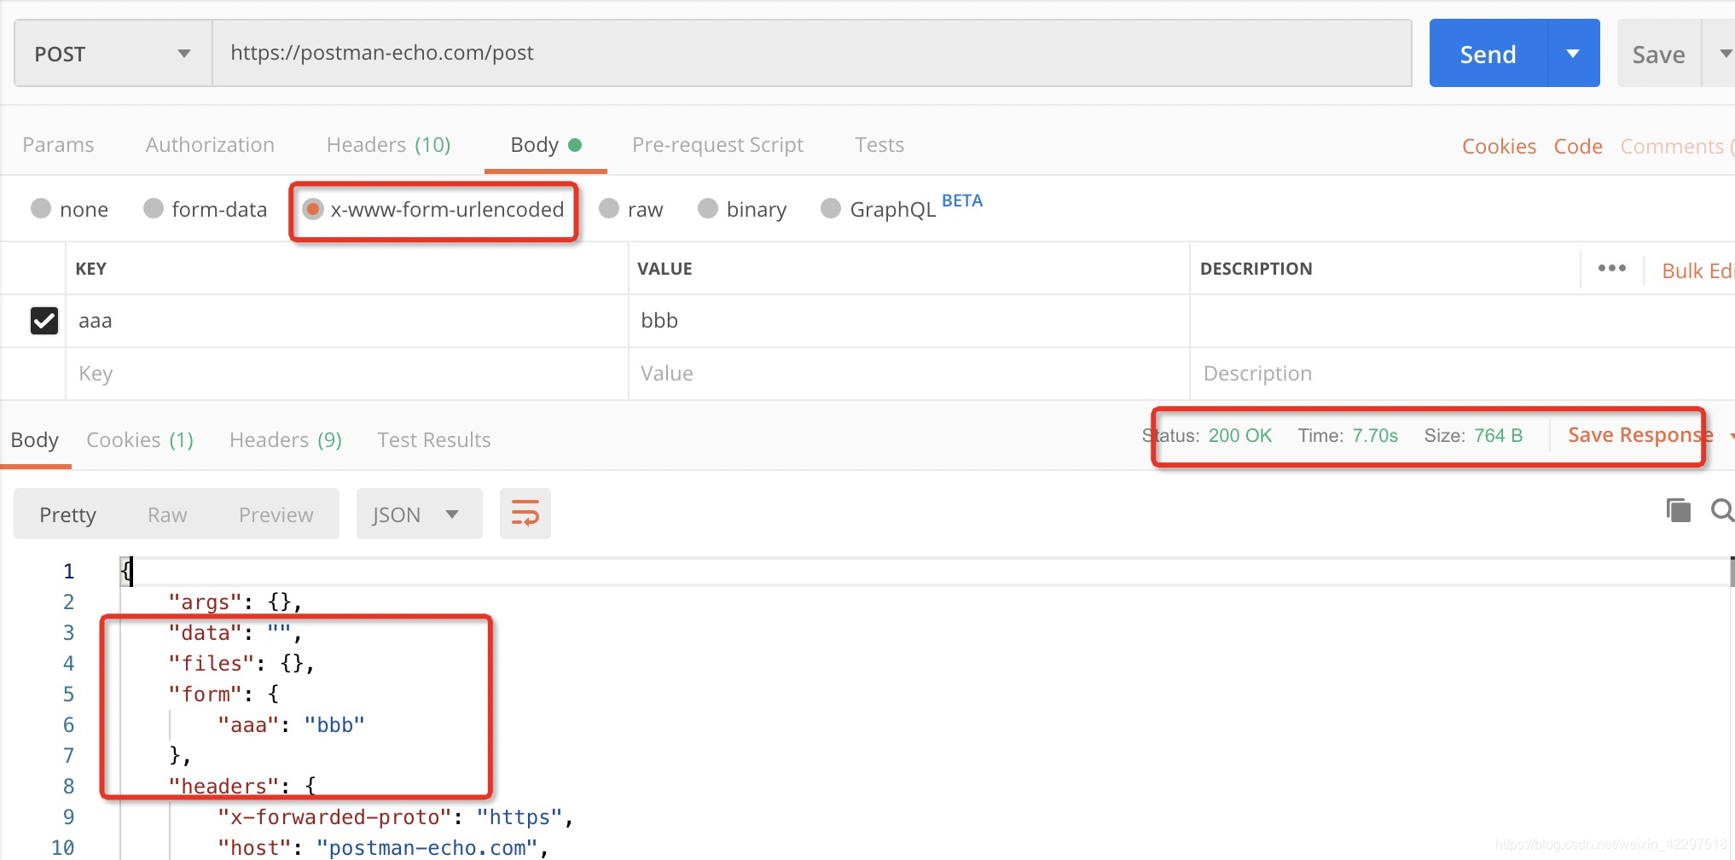Screen dimensions: 1735x860
Task: Switch response view to Pretty
Action: point(67,514)
